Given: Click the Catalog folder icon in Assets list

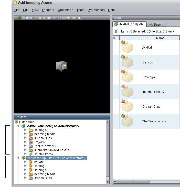Looking at the screenshot, I should [127, 61].
